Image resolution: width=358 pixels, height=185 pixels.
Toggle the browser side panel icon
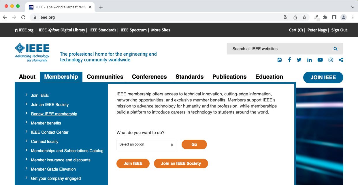[334, 17]
